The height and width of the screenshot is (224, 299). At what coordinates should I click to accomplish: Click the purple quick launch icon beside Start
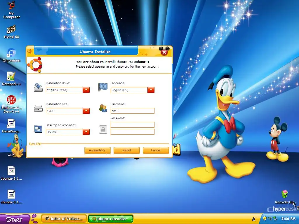[34, 218]
